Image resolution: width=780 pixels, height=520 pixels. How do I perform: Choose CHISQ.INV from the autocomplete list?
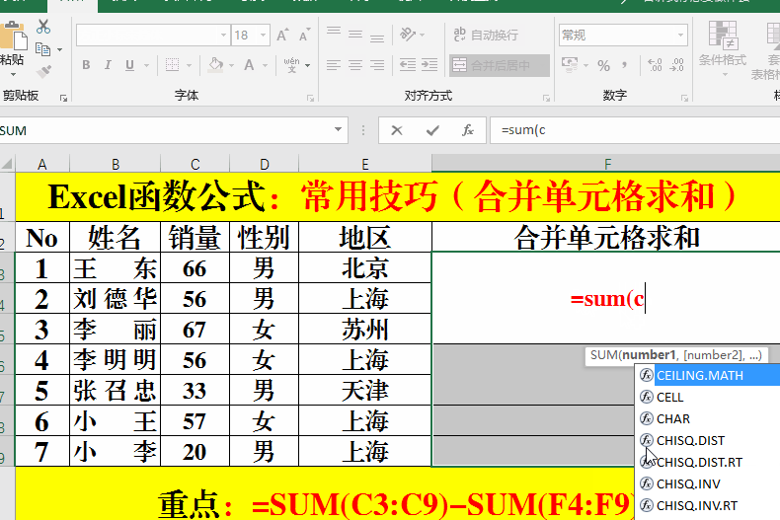tap(707, 483)
